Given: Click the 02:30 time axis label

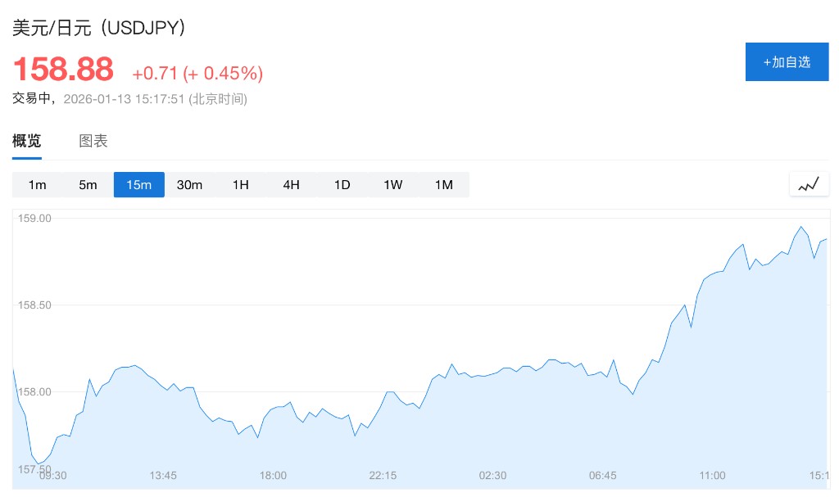Looking at the screenshot, I should pyautogui.click(x=493, y=476).
